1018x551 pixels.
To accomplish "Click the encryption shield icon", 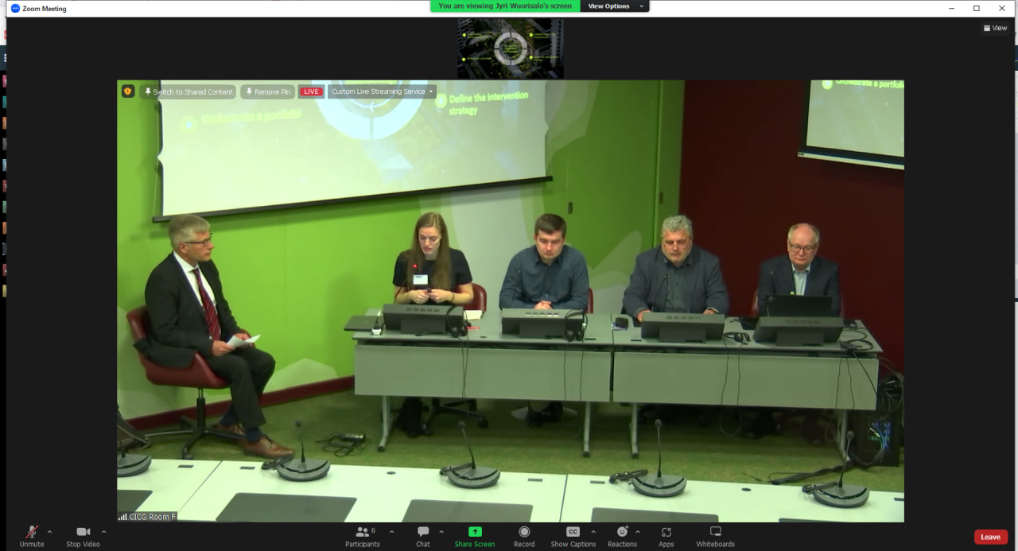I will point(128,91).
